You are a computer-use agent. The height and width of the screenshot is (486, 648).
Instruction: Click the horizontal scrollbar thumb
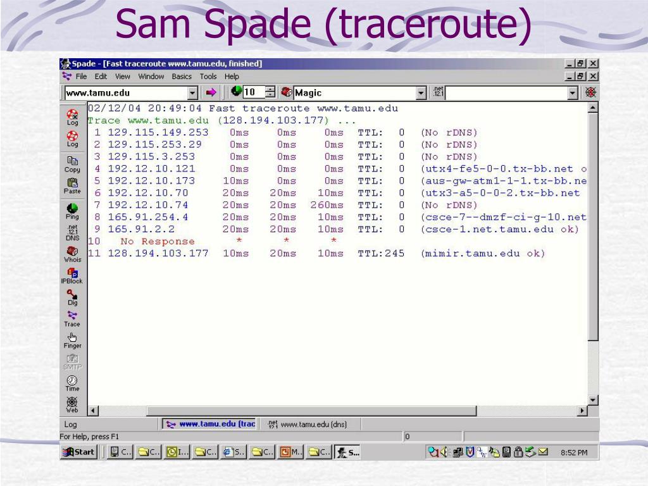coord(311,410)
